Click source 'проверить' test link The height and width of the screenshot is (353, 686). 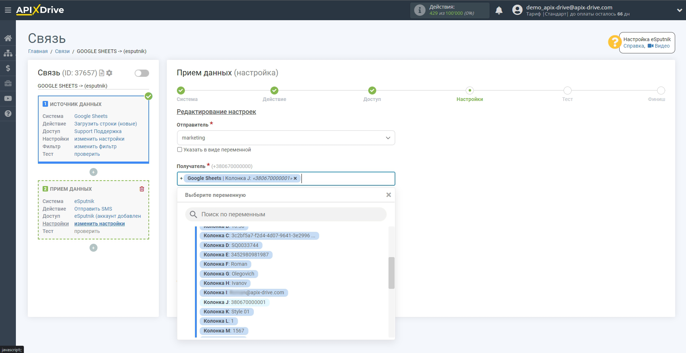(87, 154)
